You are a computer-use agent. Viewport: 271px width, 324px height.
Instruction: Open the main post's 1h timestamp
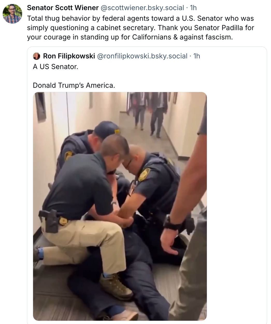coord(193,8)
